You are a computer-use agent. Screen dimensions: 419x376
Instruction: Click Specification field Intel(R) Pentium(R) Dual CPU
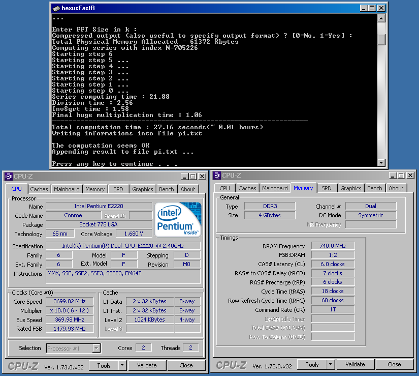(123, 246)
